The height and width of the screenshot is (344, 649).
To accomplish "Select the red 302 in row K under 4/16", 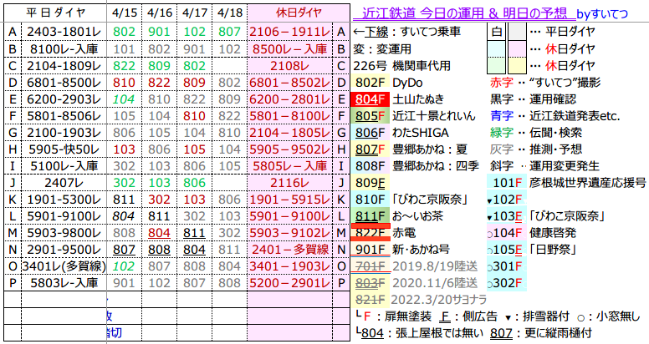I will 160,200.
